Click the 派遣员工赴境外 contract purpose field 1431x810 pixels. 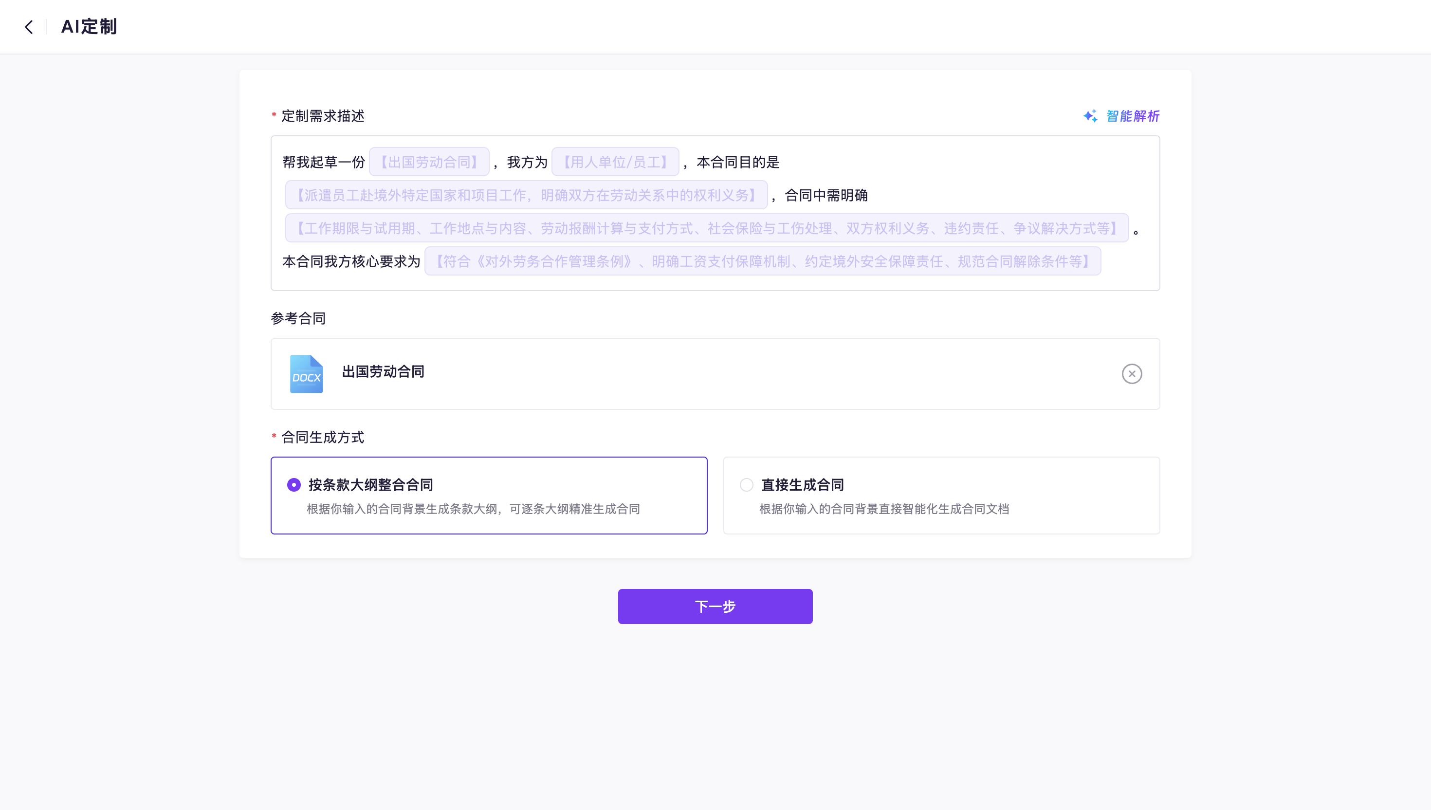(526, 195)
